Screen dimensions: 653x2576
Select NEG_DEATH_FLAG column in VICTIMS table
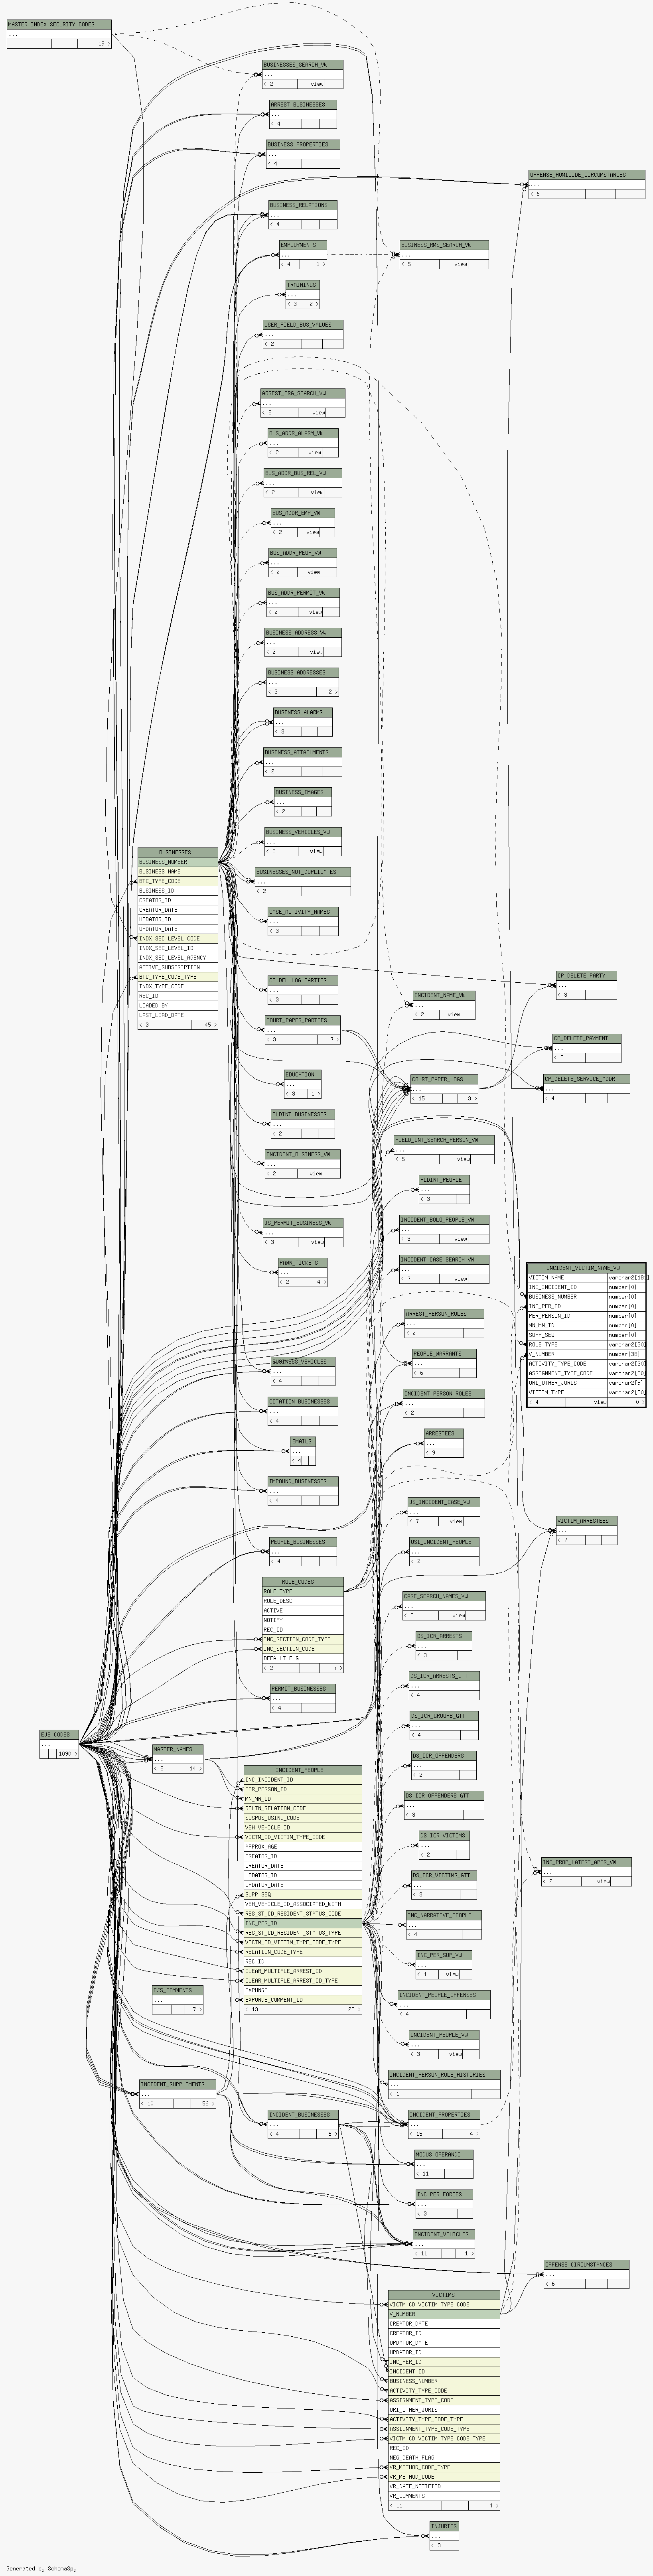point(444,2458)
